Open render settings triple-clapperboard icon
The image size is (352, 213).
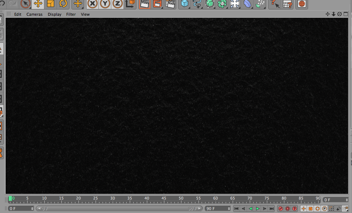[x=170, y=4]
